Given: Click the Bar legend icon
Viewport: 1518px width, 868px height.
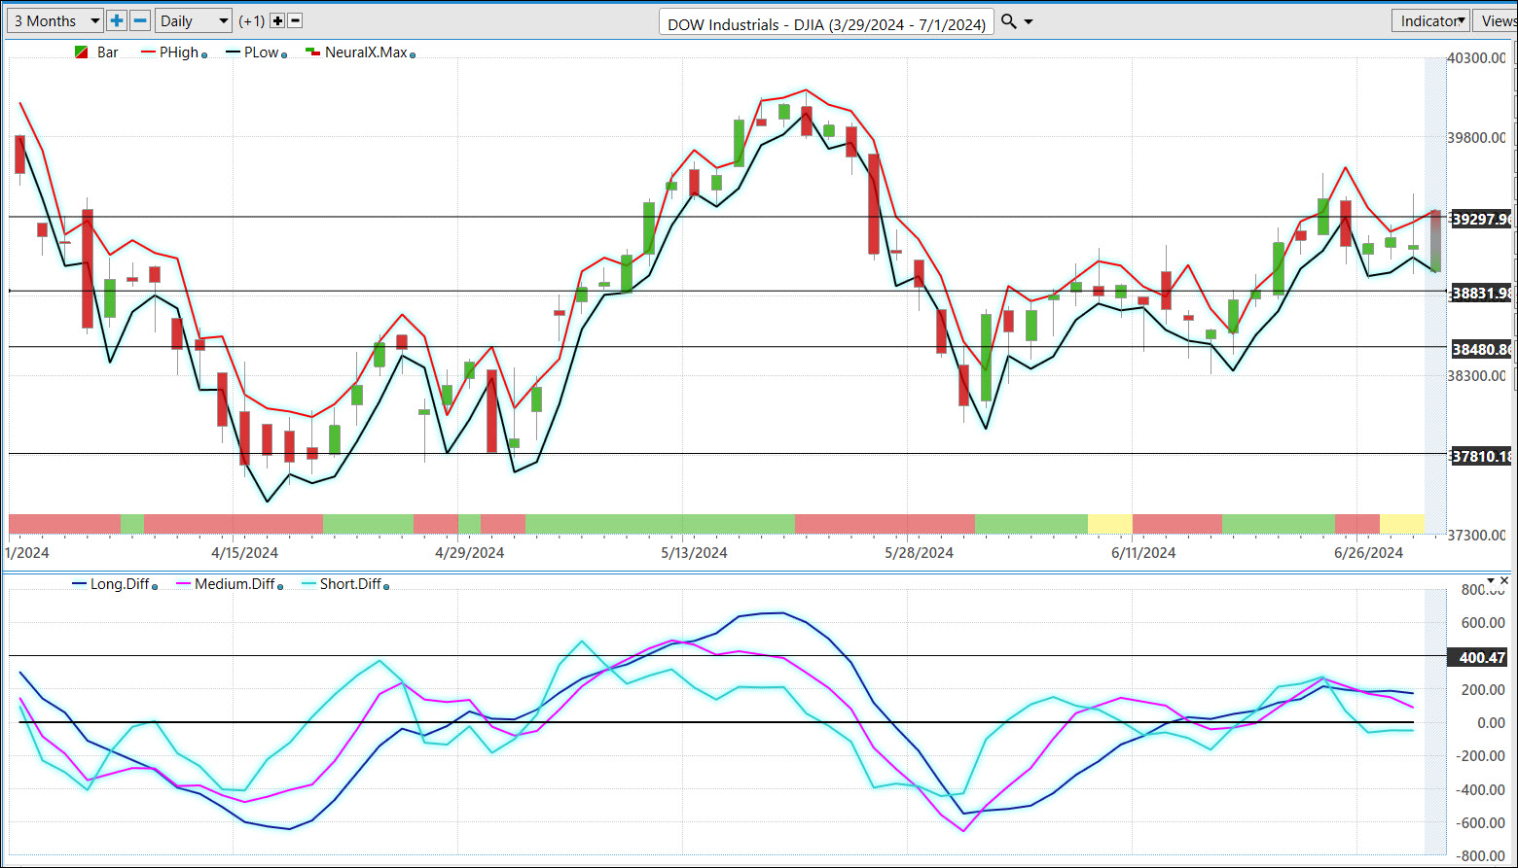Looking at the screenshot, I should click(82, 52).
